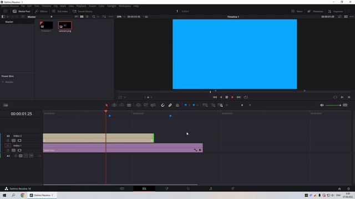Open the Help menu

136,6
